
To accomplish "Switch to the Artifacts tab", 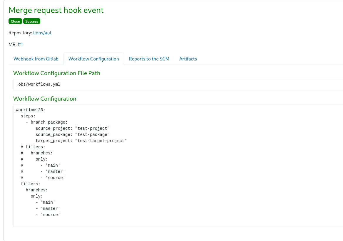I will (188, 59).
